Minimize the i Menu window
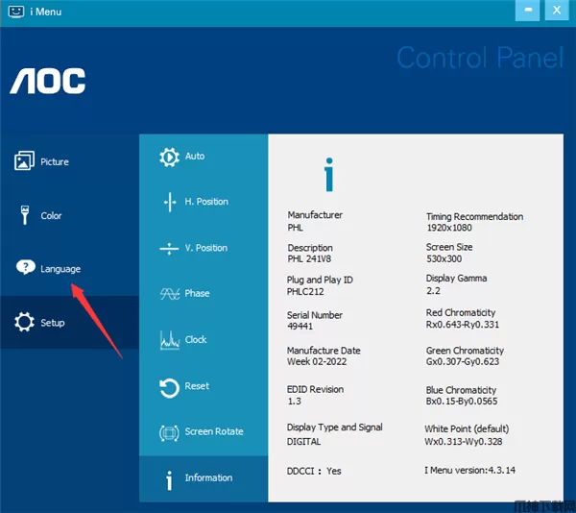The height and width of the screenshot is (513, 576). (x=525, y=11)
